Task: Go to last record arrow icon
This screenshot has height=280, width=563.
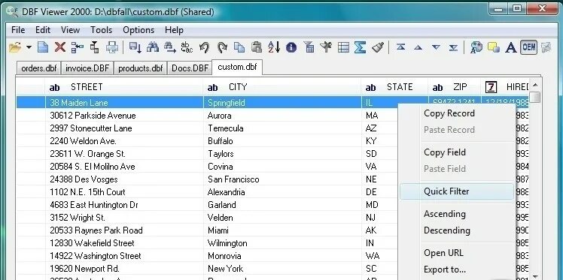Action: click(x=453, y=47)
